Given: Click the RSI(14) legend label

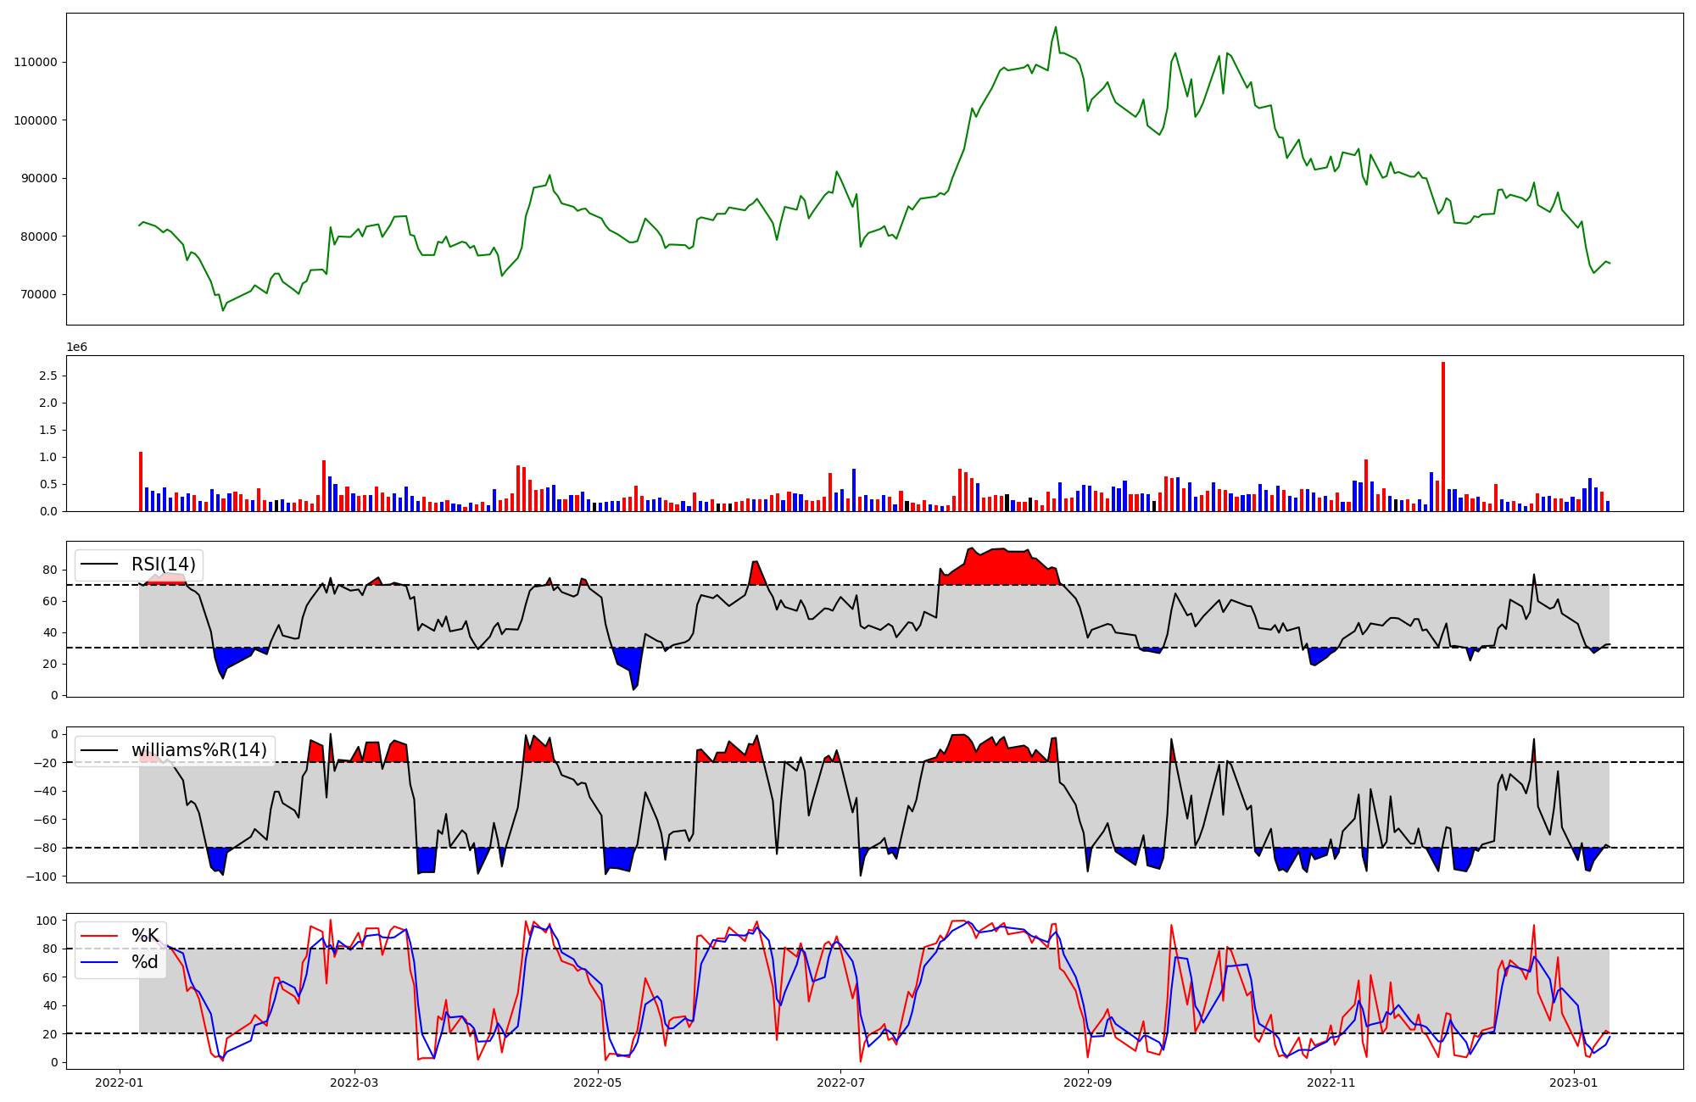Looking at the screenshot, I should point(163,565).
